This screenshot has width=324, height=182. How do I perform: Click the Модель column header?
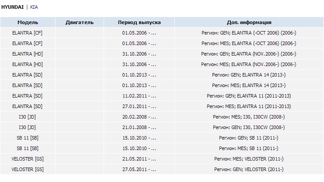point(28,22)
